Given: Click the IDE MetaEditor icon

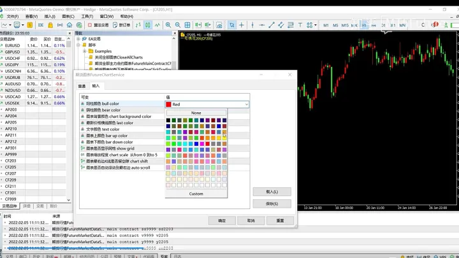Looking at the screenshot, I should [x=41, y=25].
